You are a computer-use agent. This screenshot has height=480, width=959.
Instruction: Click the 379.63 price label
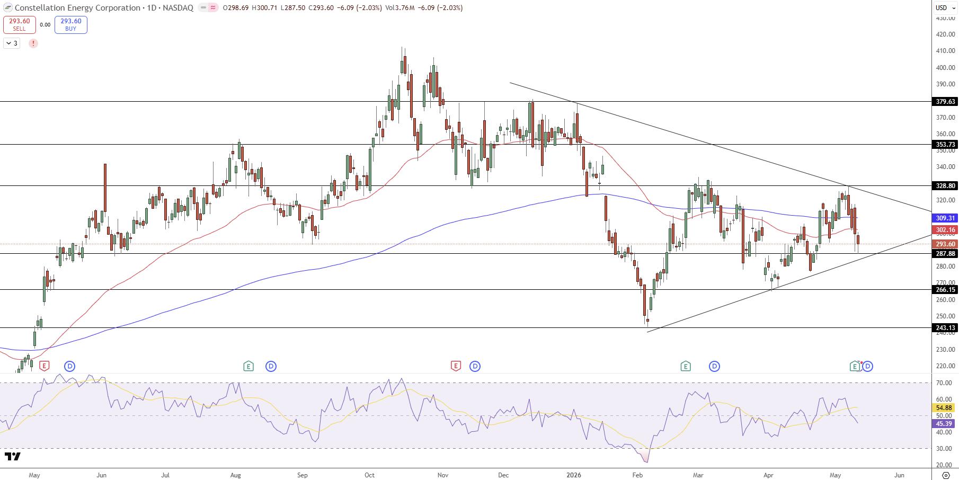coord(945,101)
